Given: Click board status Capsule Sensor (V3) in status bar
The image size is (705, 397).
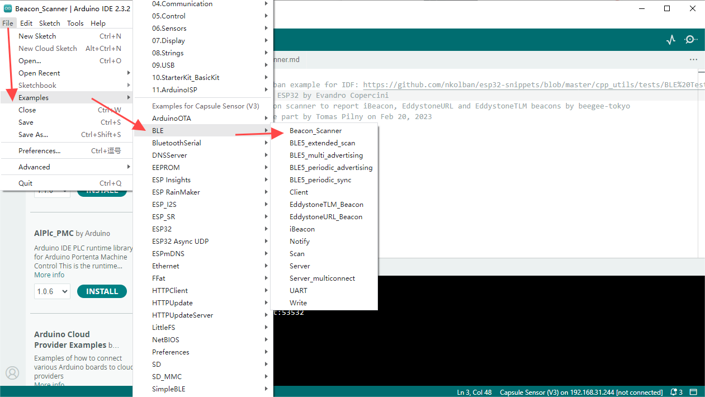Looking at the screenshot, I should pos(581,392).
